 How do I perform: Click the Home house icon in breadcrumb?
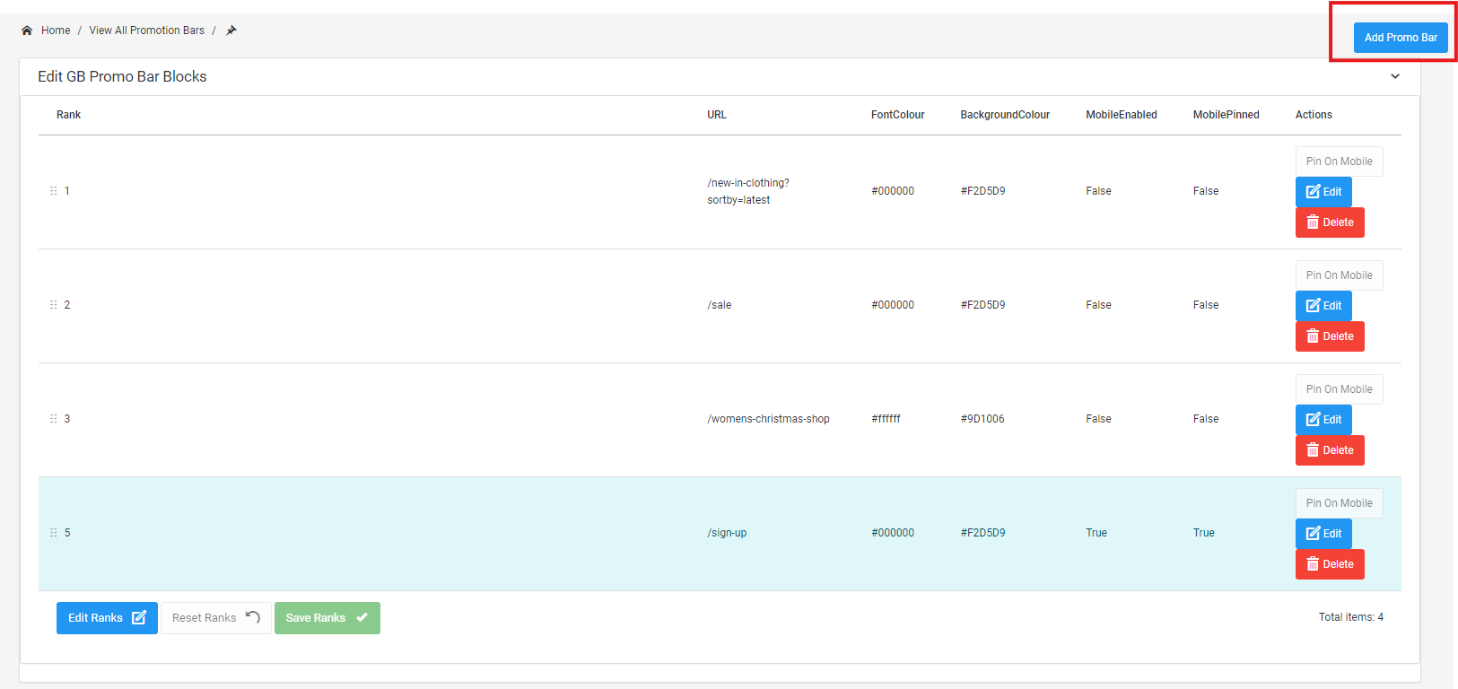click(27, 31)
